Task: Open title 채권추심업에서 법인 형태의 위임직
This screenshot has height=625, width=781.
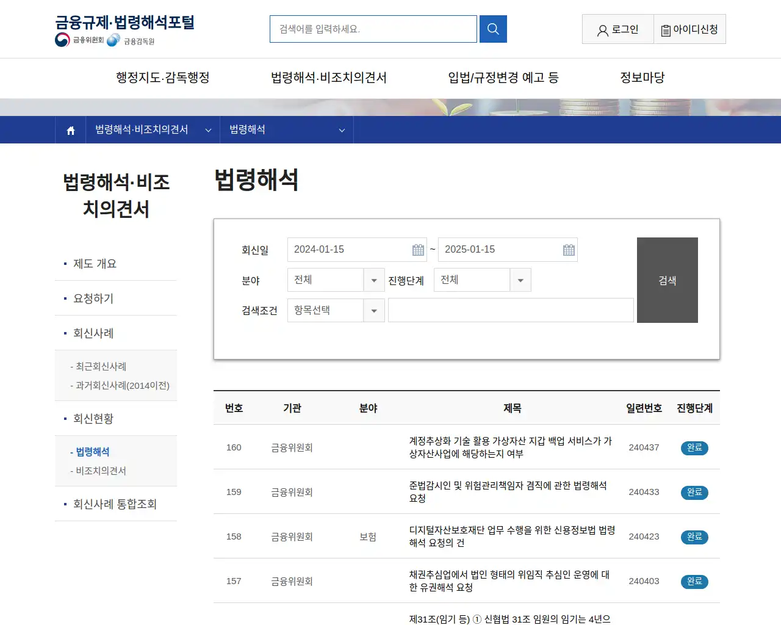Action: [509, 581]
